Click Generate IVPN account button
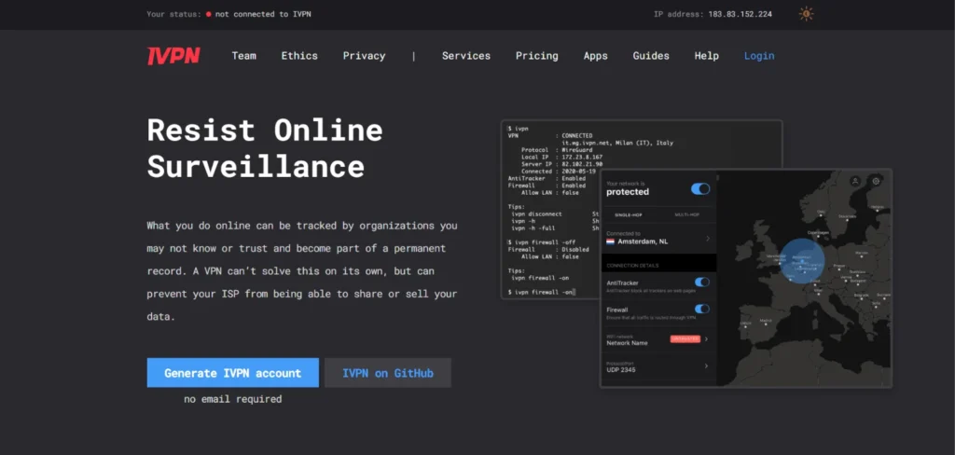This screenshot has height=455, width=955. pos(232,373)
